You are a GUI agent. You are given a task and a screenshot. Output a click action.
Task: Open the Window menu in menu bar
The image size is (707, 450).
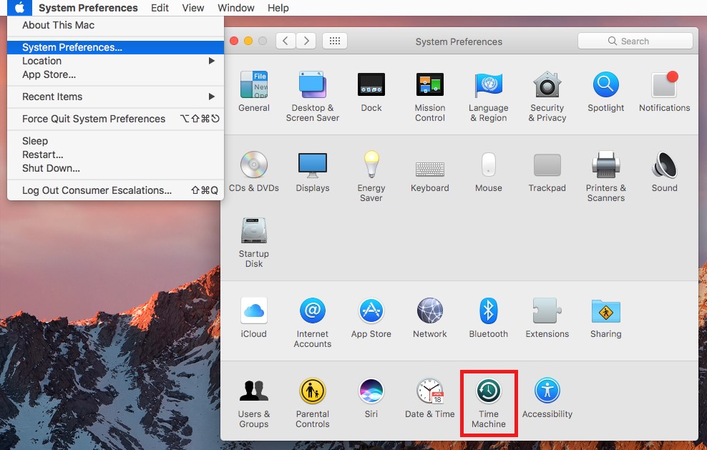tap(235, 8)
